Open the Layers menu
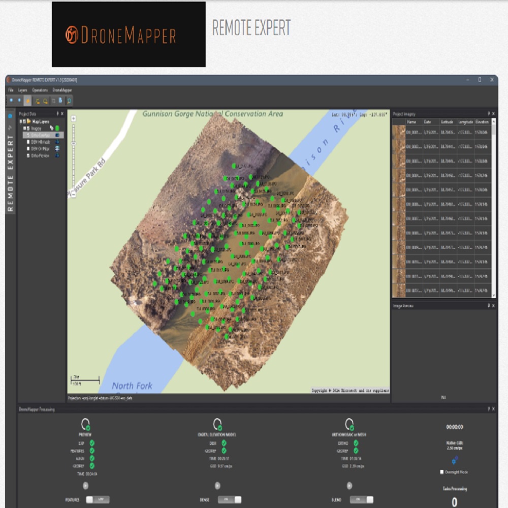 (23, 90)
